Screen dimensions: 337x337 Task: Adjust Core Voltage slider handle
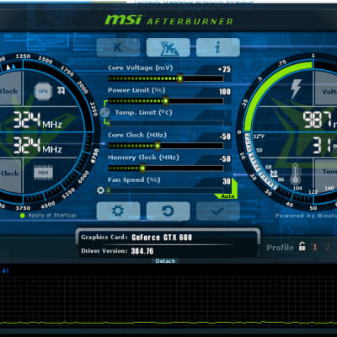[x=179, y=78]
